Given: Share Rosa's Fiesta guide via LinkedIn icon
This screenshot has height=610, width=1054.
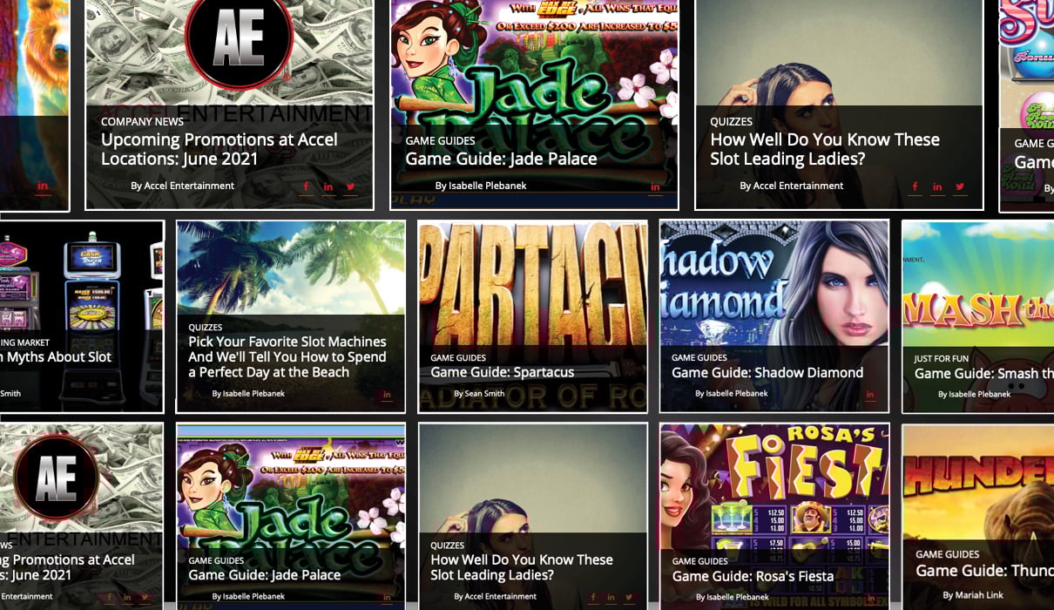Looking at the screenshot, I should [869, 597].
